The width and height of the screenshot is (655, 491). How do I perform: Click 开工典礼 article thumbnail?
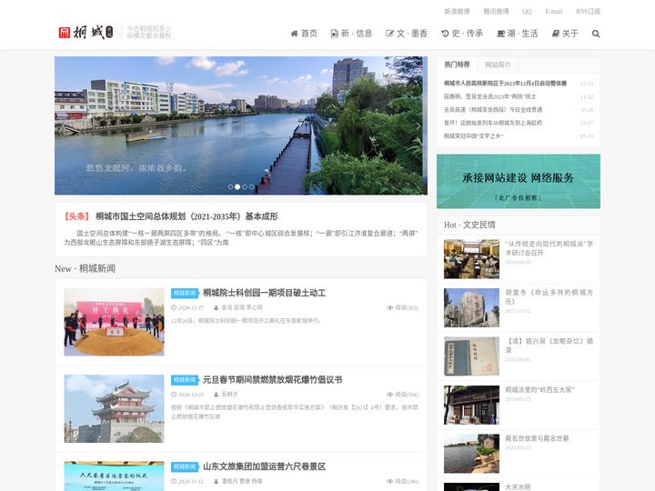tap(114, 322)
